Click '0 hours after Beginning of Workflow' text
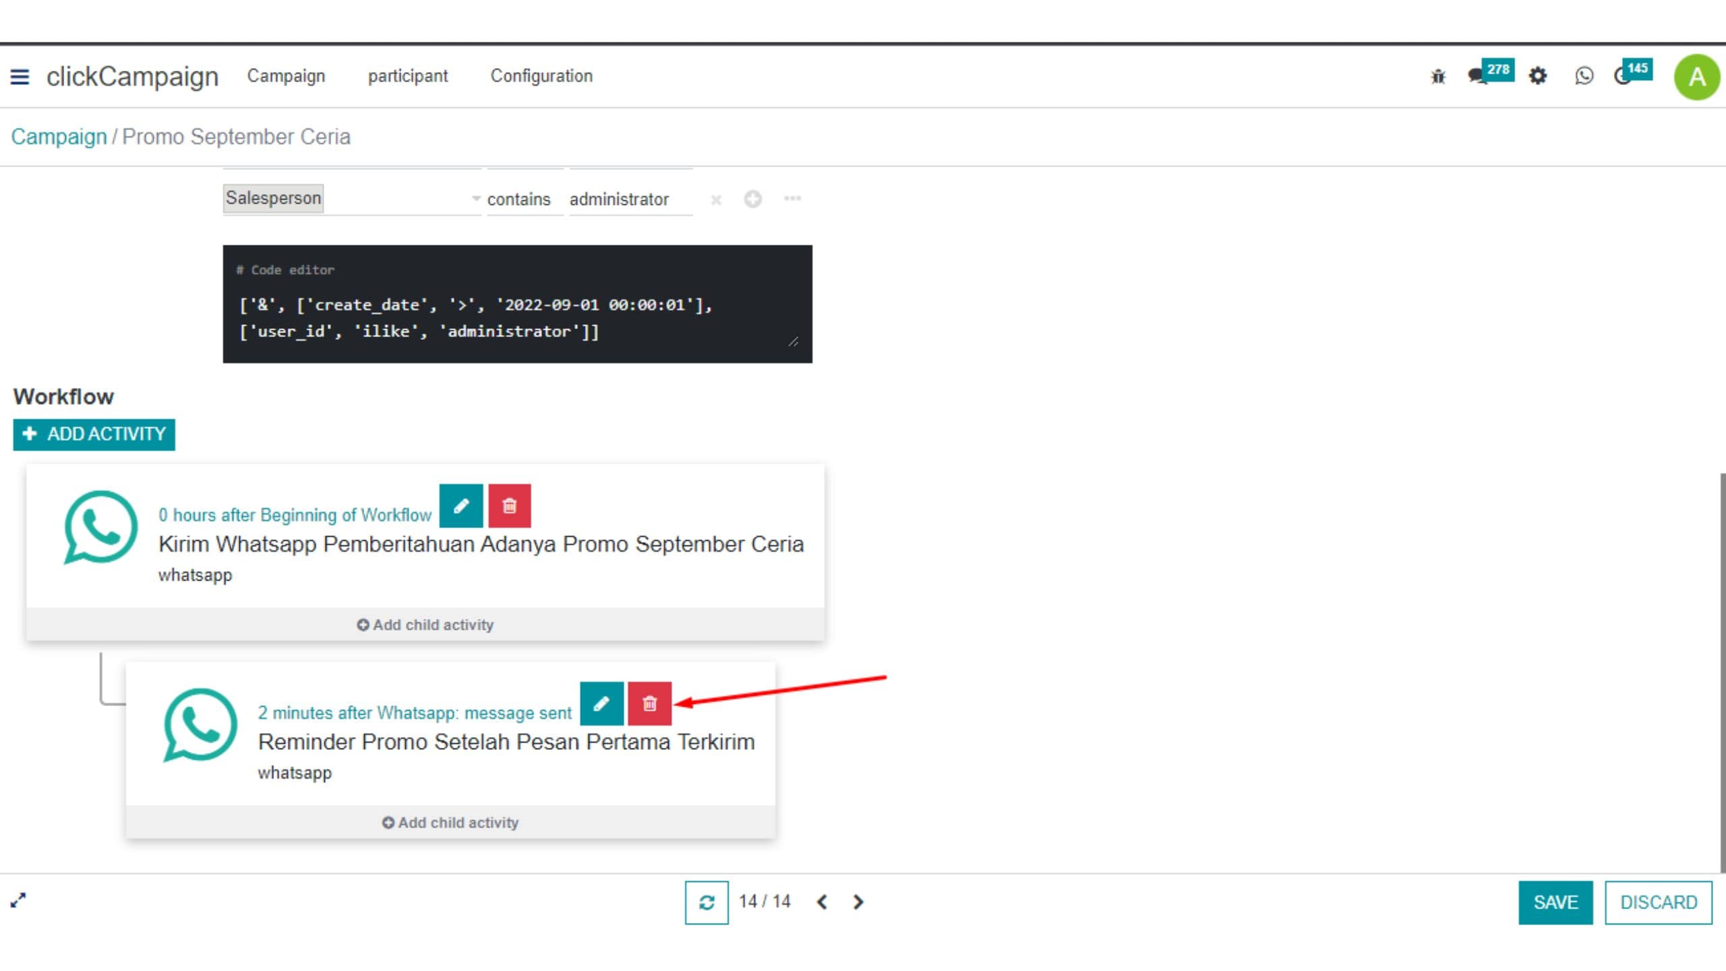 point(295,515)
